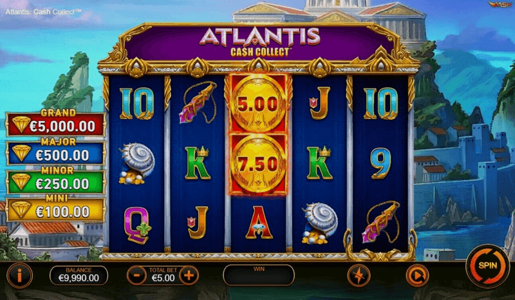This screenshot has width=515, height=300.
Task: Click the number 9 symbol on last reel
Action: [381, 164]
